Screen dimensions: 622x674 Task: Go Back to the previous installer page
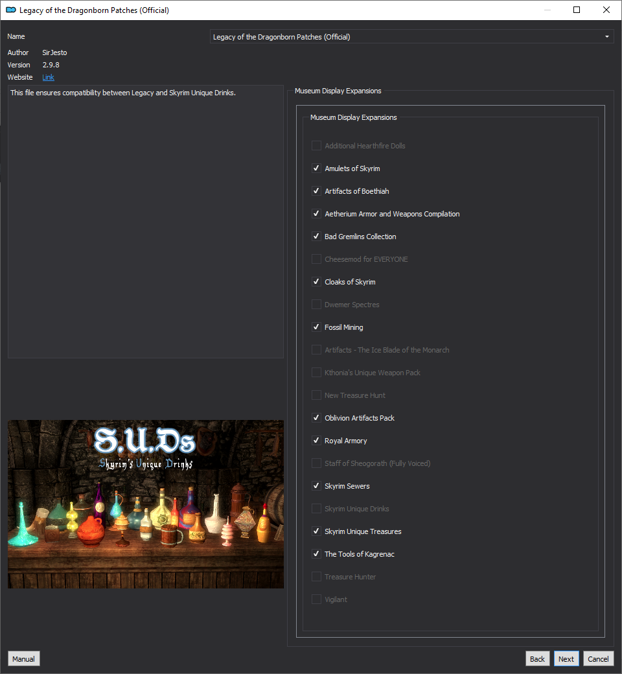click(x=537, y=659)
